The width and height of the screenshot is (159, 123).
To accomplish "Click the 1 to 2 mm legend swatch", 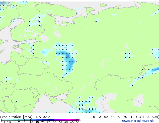I will (16, 120).
